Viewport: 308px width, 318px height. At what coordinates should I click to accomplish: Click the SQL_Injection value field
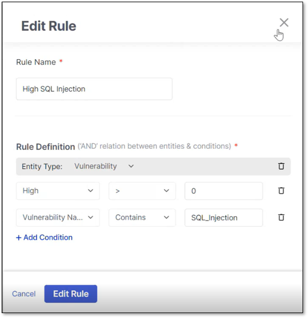(224, 218)
